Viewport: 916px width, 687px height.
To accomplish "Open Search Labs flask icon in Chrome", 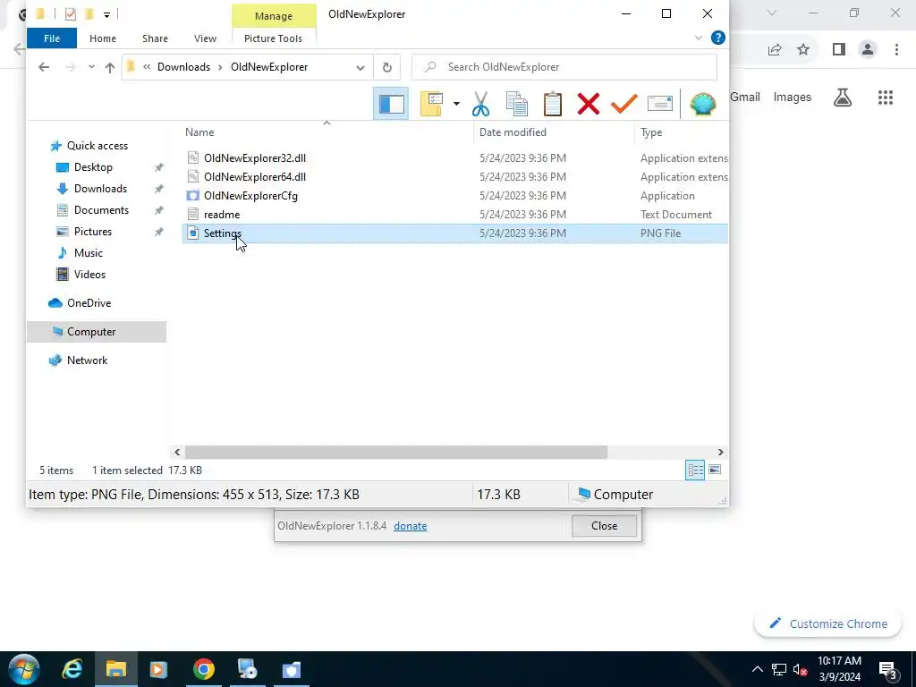I will click(x=843, y=98).
